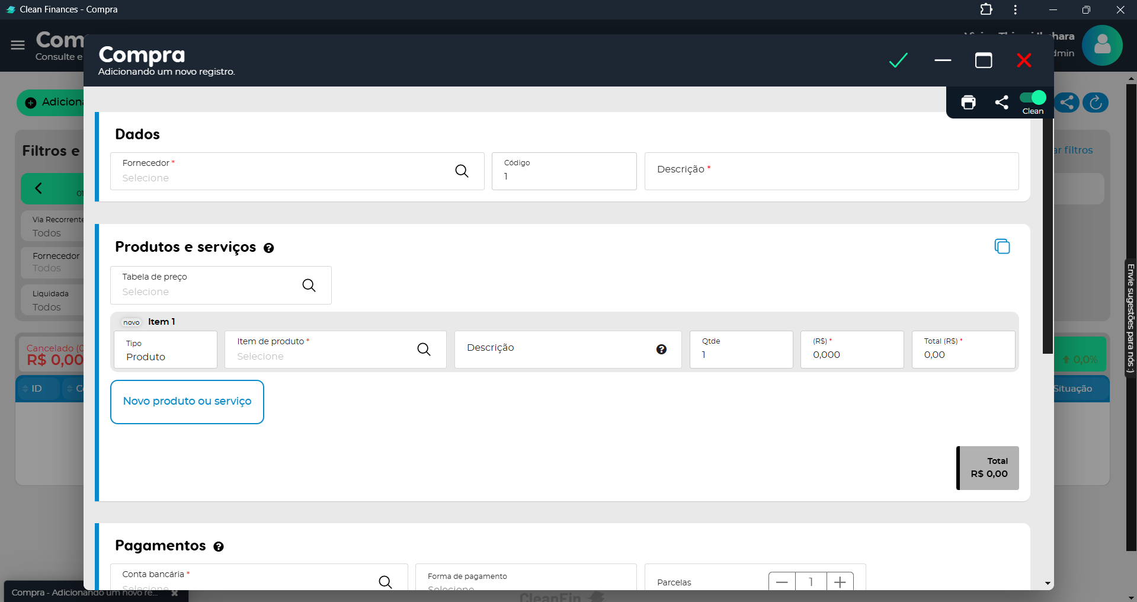This screenshot has height=602, width=1137.
Task: Increase Parcelas with the plus button
Action: [x=840, y=582]
